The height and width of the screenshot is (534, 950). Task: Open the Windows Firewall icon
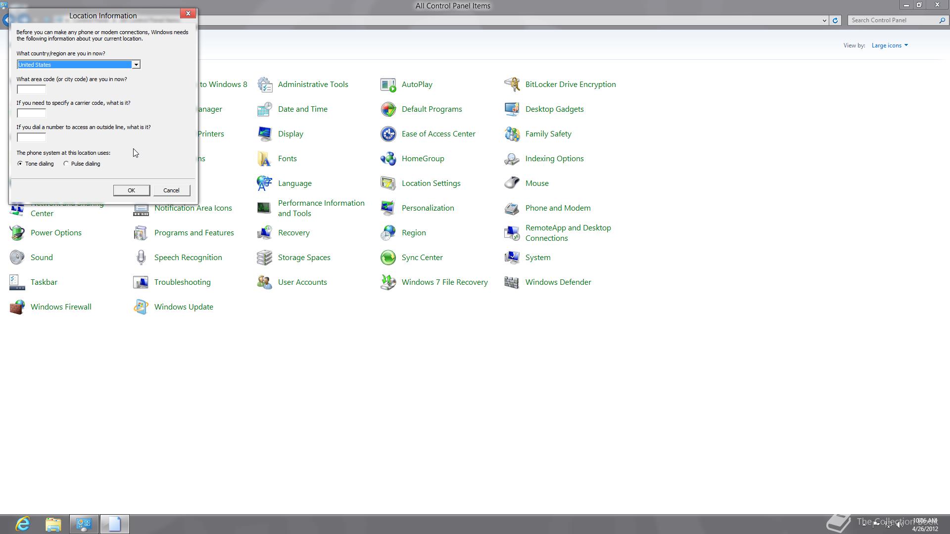[17, 307]
